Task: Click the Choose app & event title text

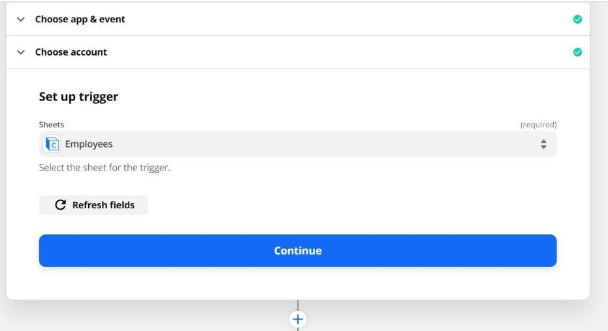Action: pos(80,20)
